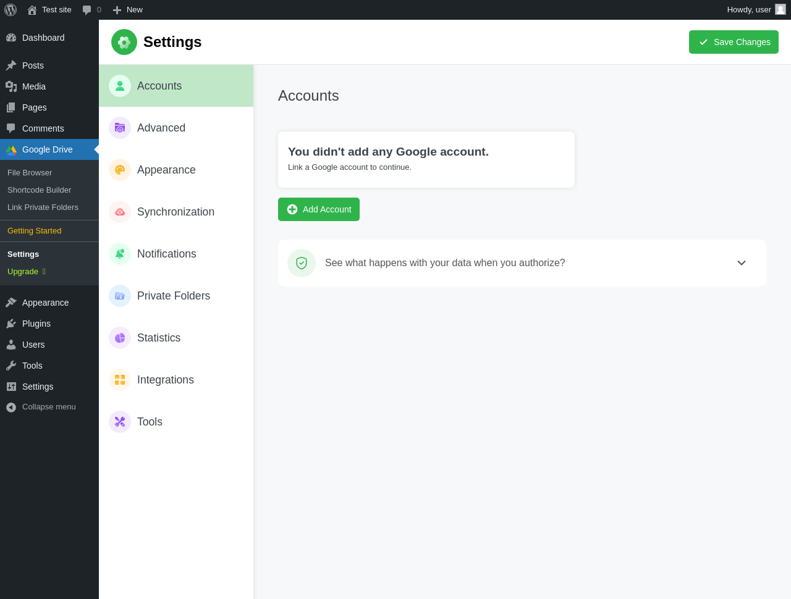The width and height of the screenshot is (791, 599).
Task: Click the Notifications bell icon
Action: [120, 254]
